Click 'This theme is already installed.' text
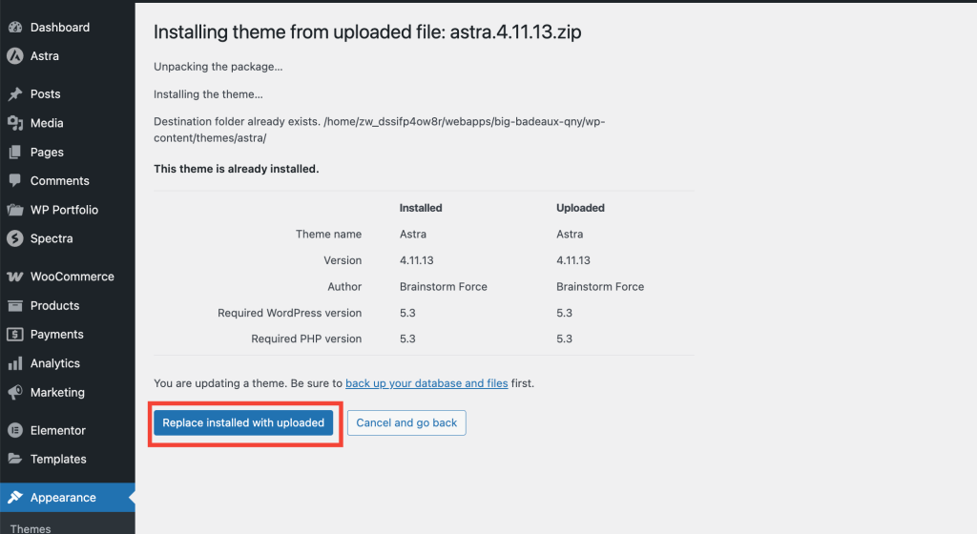977x534 pixels. [237, 169]
